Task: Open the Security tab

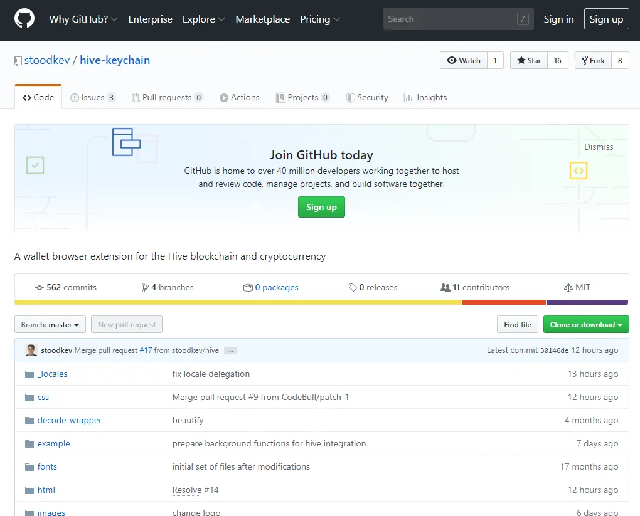Action: [x=367, y=97]
